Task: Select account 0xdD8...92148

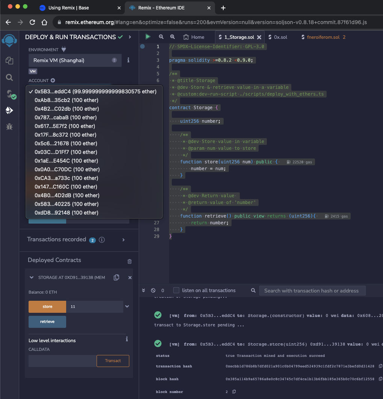Action: coord(94,213)
